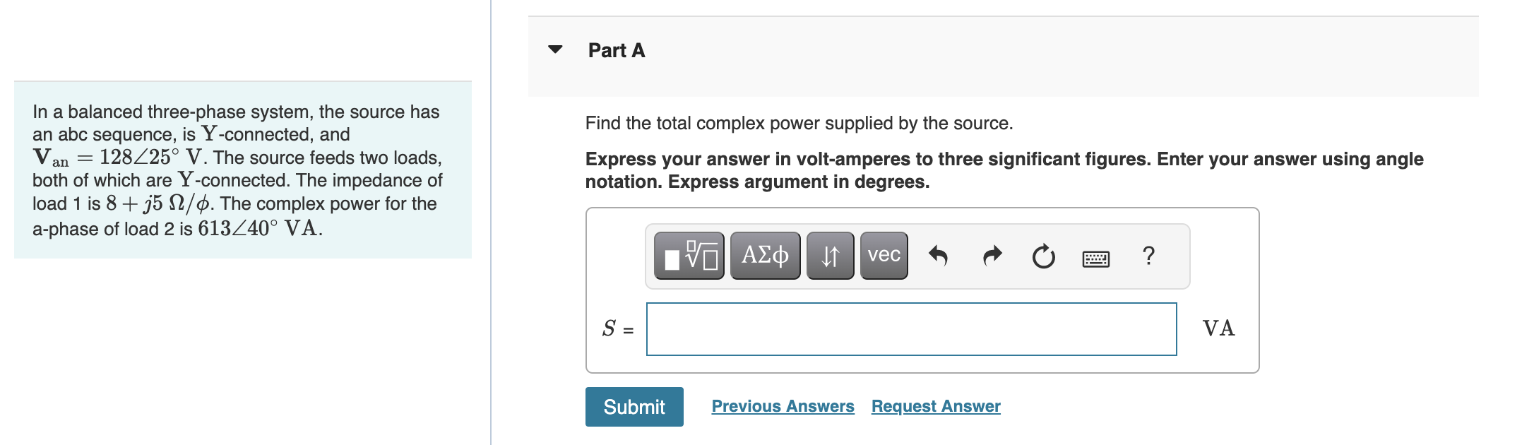
Task: Submit the answer
Action: click(x=634, y=406)
